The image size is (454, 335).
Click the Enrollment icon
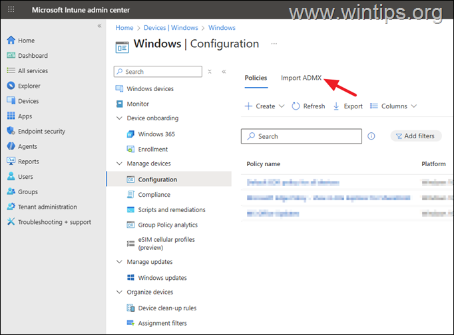130,149
